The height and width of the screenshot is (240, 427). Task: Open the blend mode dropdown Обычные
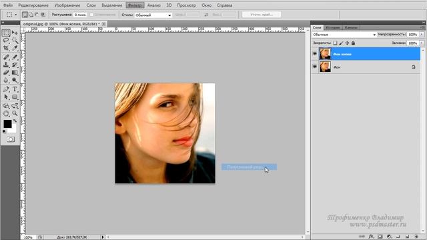pyautogui.click(x=344, y=35)
